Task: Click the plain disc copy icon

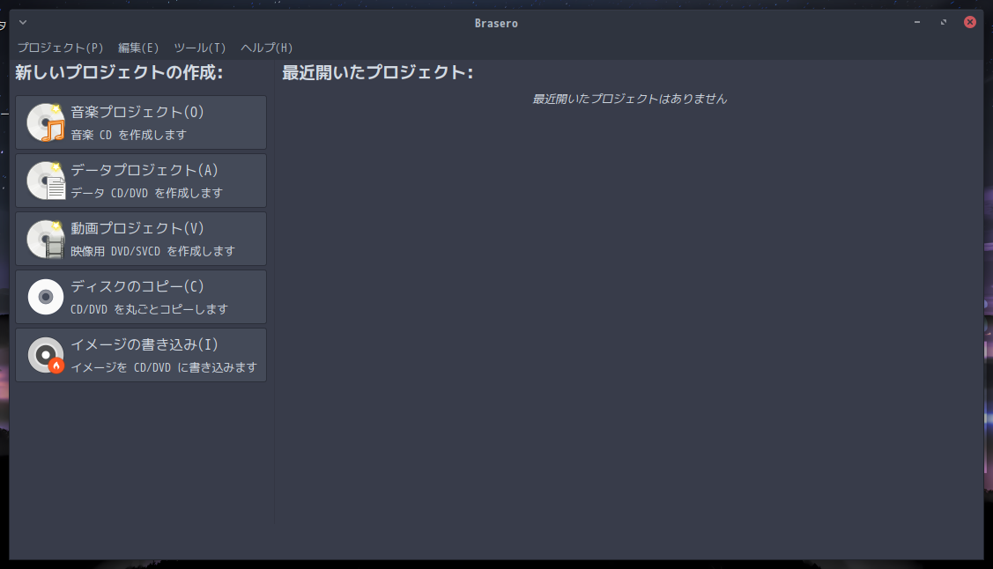Action: point(46,297)
